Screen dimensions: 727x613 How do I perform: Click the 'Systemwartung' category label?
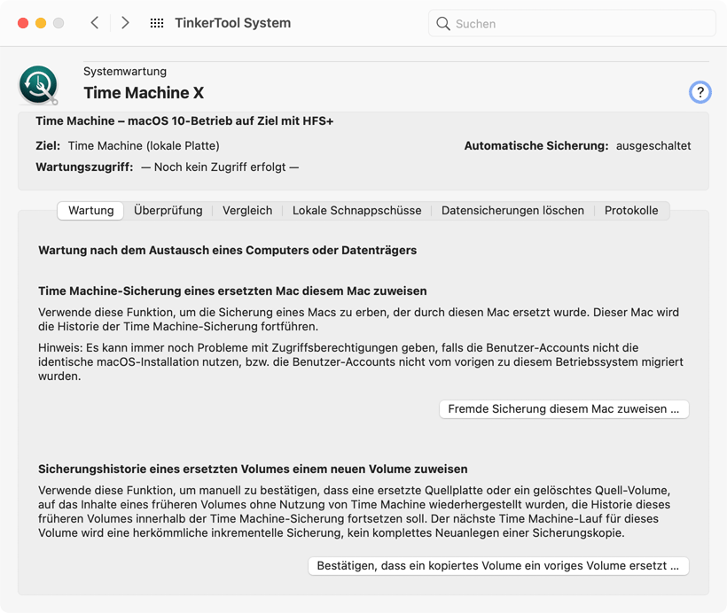(125, 72)
